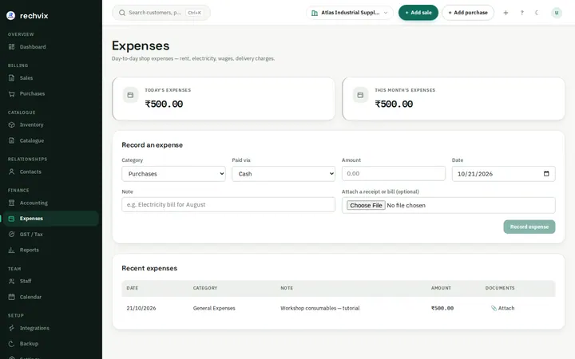Click General Expenses category cell
575x359 pixels.
pos(214,309)
